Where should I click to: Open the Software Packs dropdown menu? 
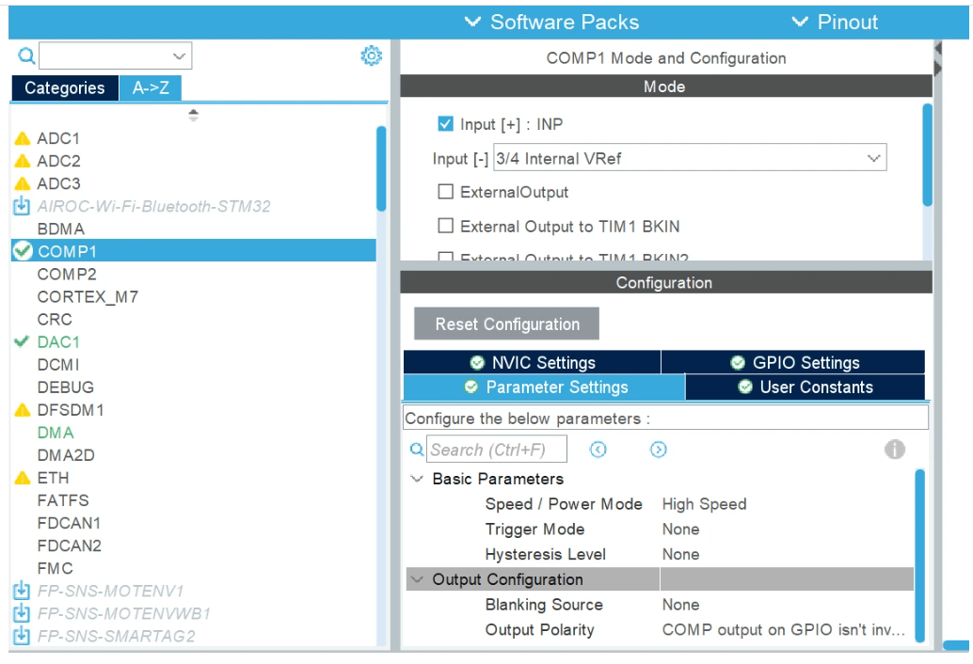[x=552, y=23]
